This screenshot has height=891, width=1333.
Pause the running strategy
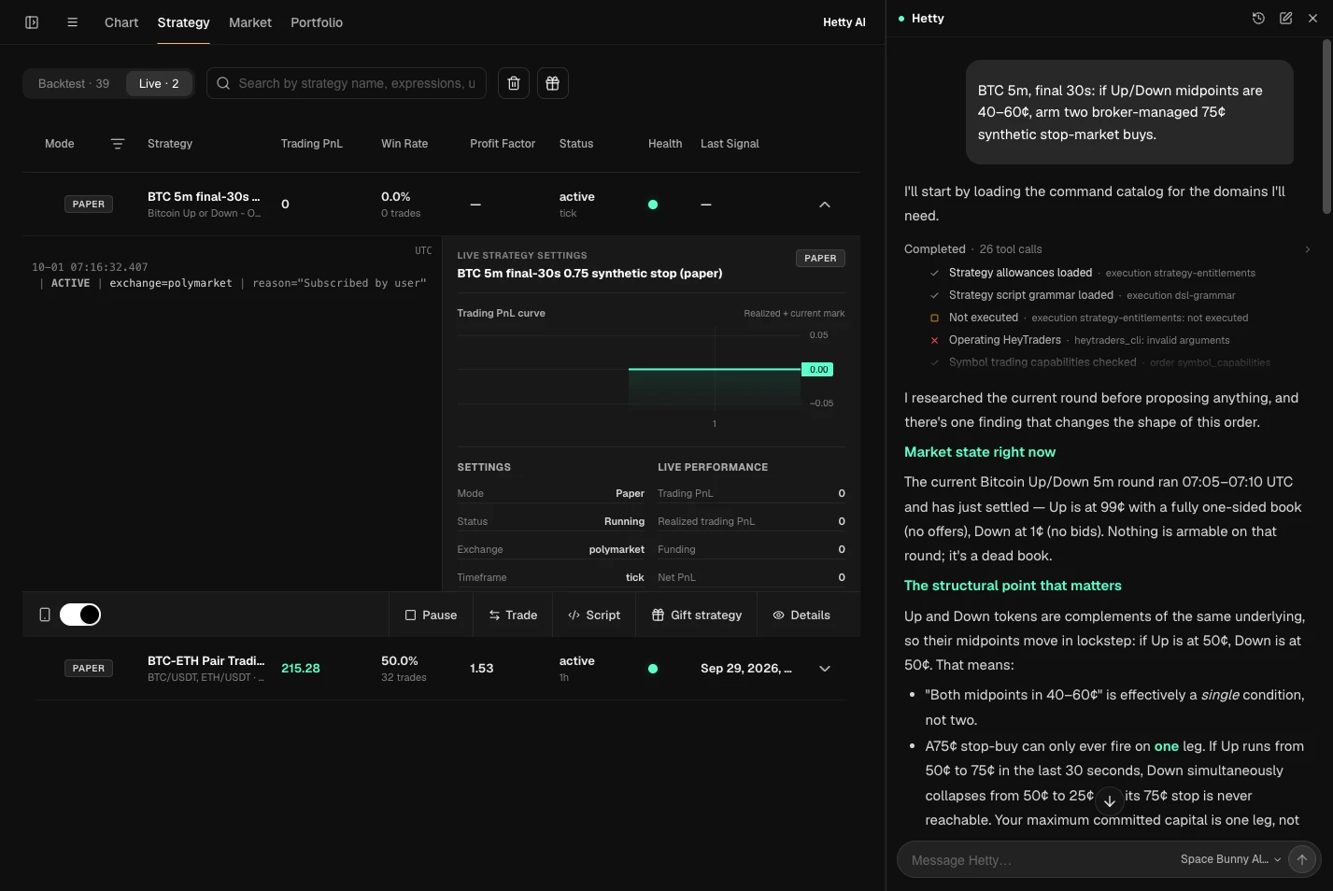pyautogui.click(x=431, y=615)
